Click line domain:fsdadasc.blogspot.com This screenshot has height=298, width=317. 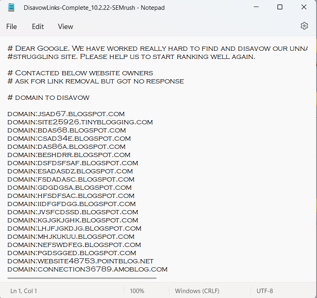click(71, 179)
